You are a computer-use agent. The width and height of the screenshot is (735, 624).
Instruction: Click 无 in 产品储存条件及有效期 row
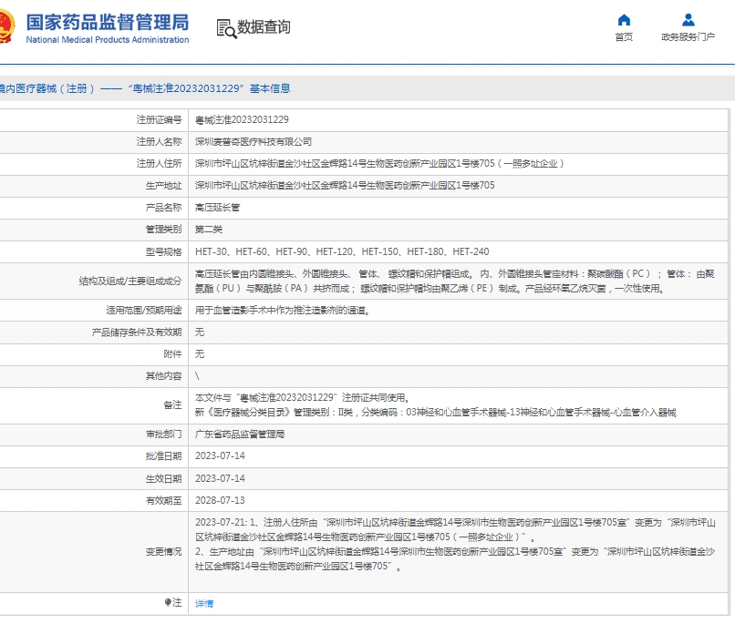pyautogui.click(x=200, y=332)
